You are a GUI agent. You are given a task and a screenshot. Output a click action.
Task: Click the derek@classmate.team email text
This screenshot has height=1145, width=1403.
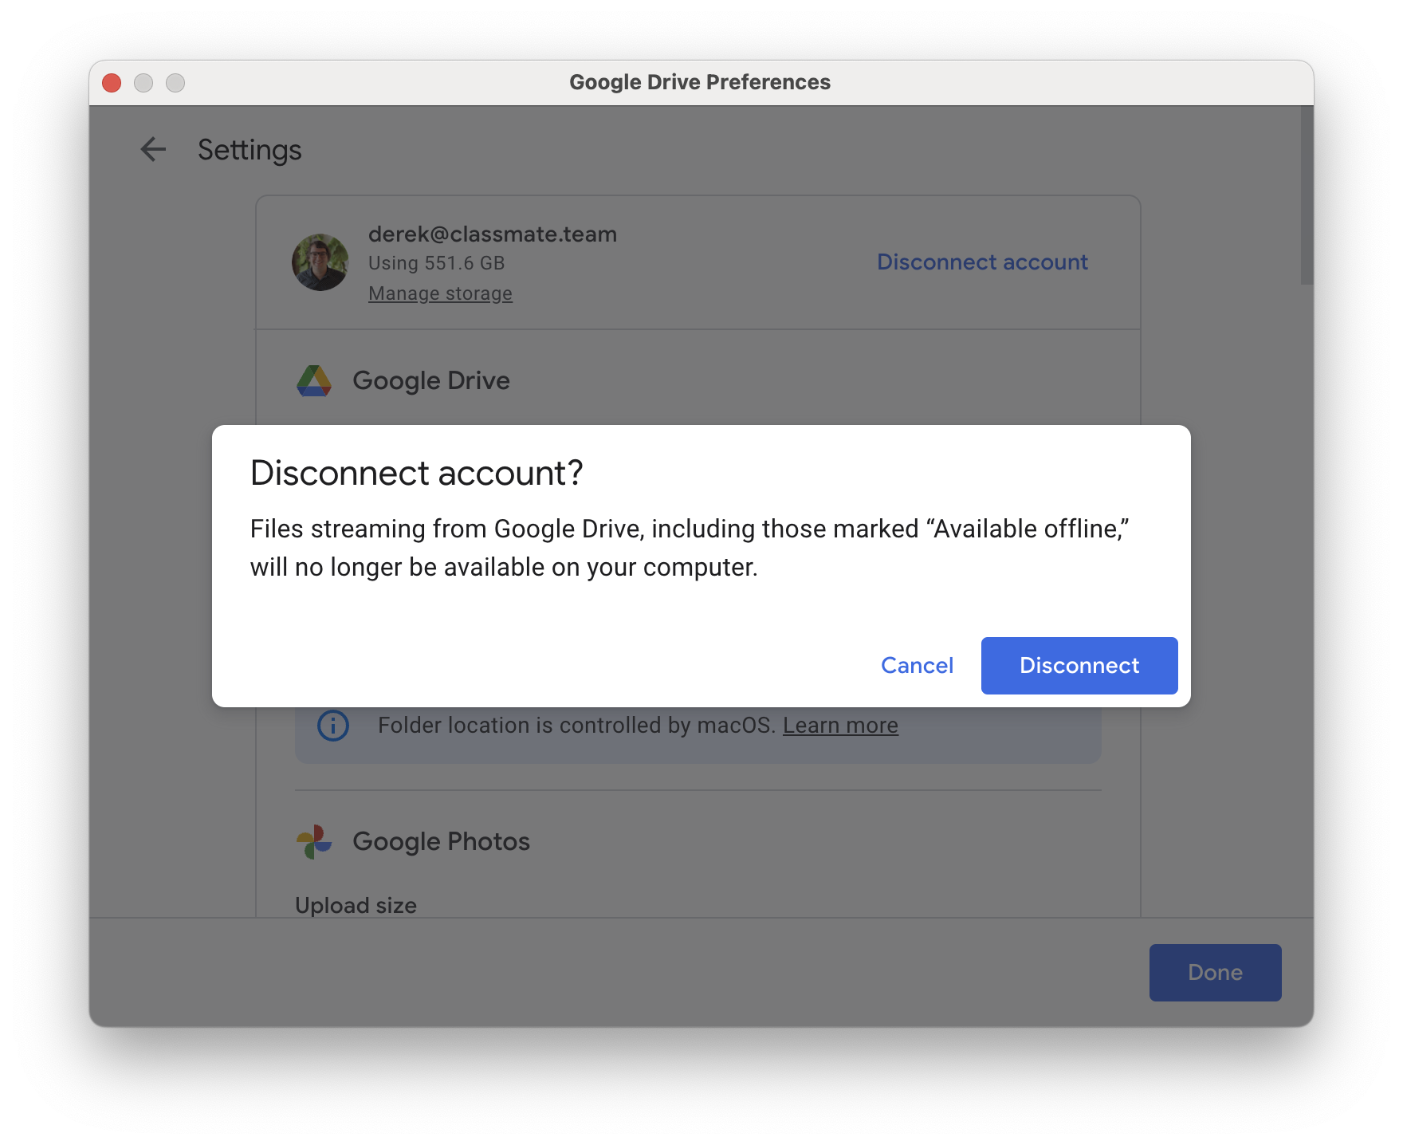pos(493,234)
